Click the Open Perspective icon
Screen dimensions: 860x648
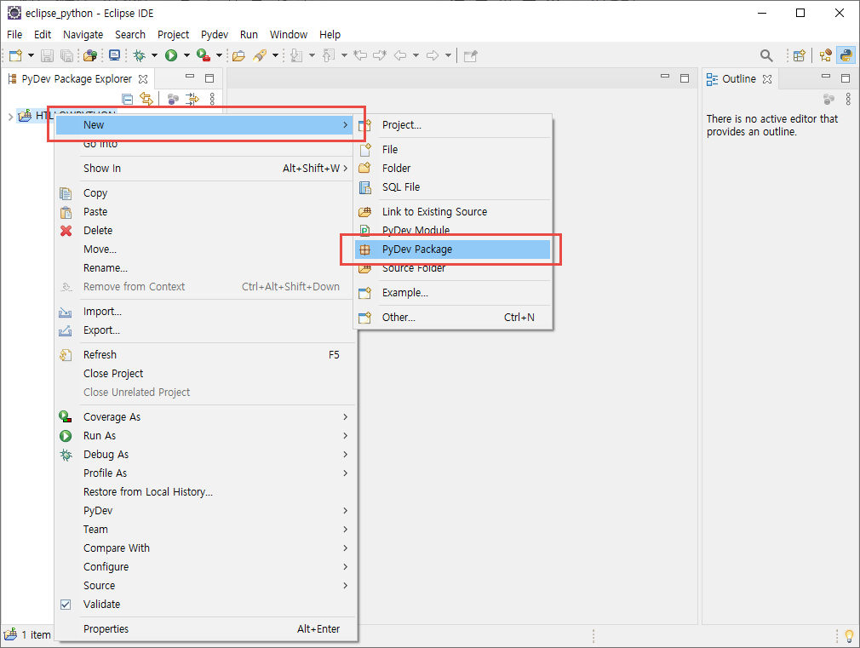point(800,55)
